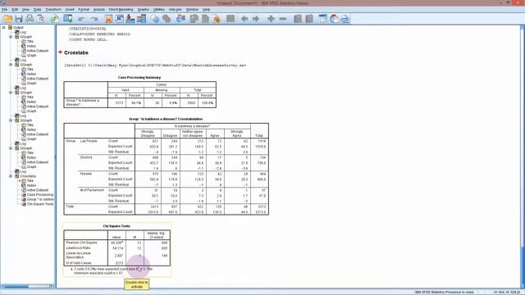Click the Go to Variable icon
Viewport: 525px width, 295px height.
coord(130,19)
